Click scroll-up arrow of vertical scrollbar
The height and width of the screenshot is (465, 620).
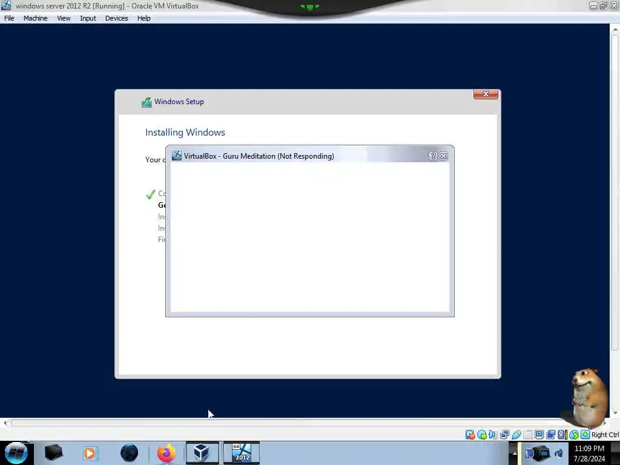pyautogui.click(x=615, y=29)
